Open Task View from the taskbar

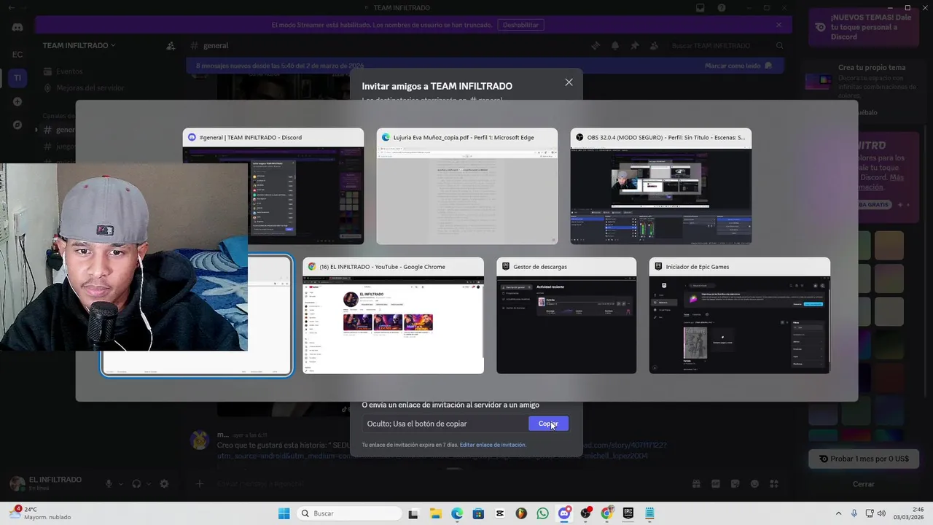[413, 513]
